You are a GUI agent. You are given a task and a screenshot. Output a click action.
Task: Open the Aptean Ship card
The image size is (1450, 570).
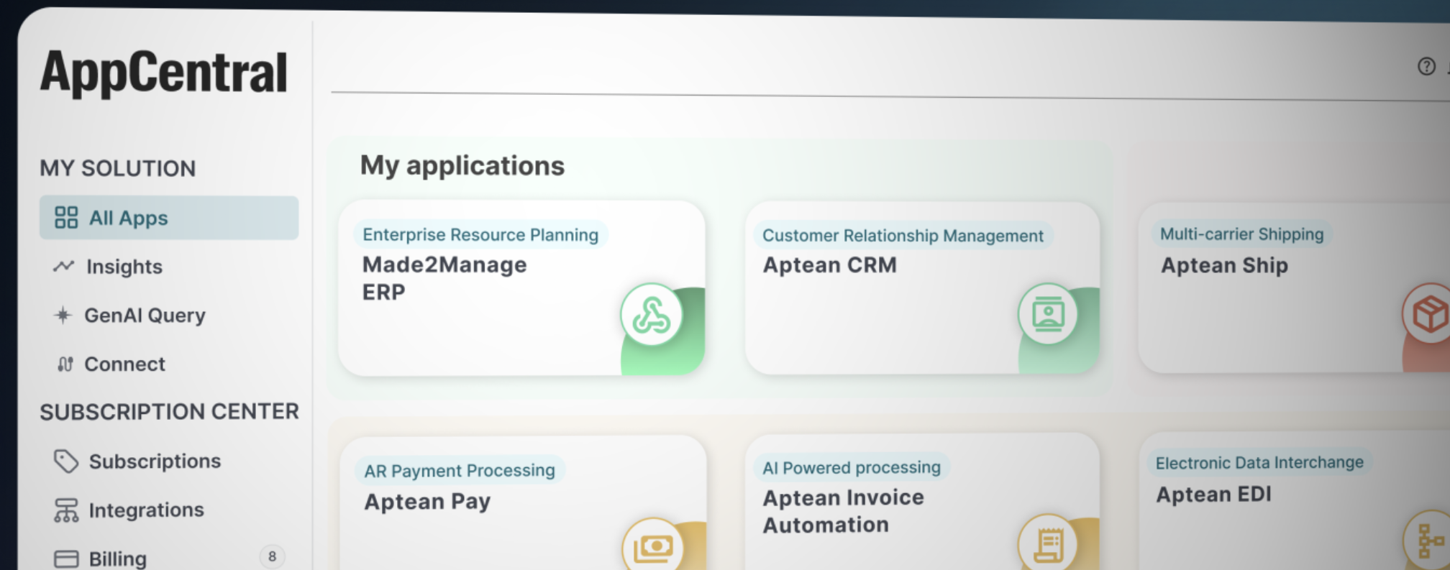[x=1294, y=288]
